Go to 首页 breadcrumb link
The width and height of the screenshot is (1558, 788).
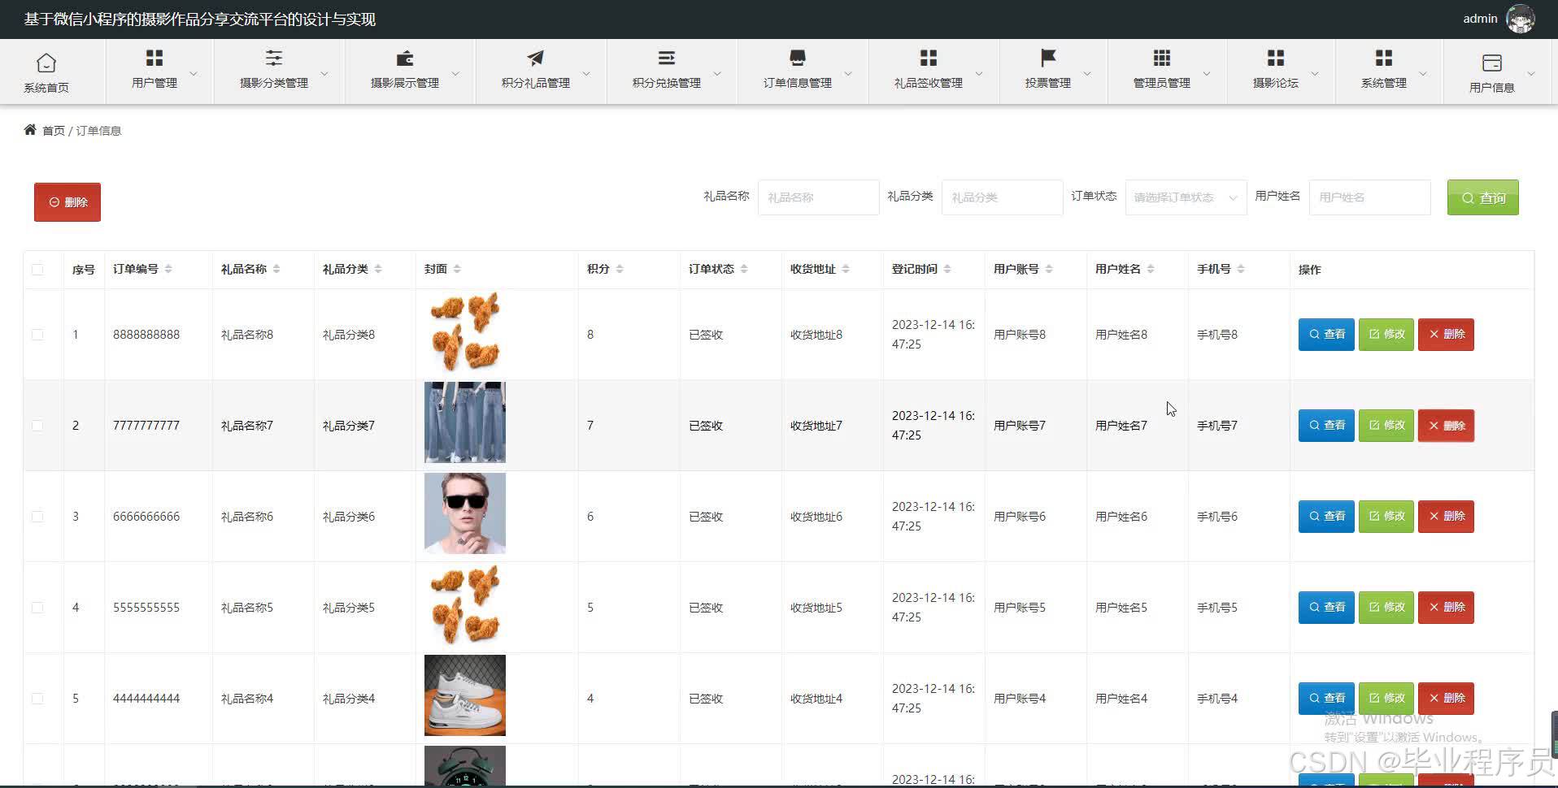coord(54,130)
